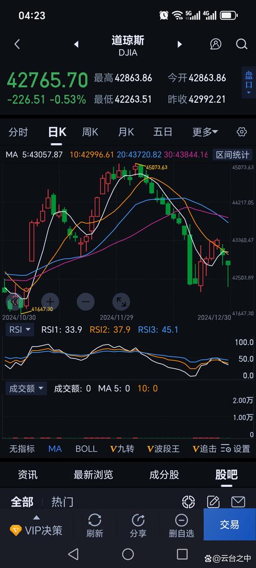This screenshot has height=568, width=256.
Task: Show 全部 posts
Action: click(x=22, y=502)
